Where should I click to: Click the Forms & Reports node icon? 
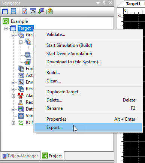21,69
